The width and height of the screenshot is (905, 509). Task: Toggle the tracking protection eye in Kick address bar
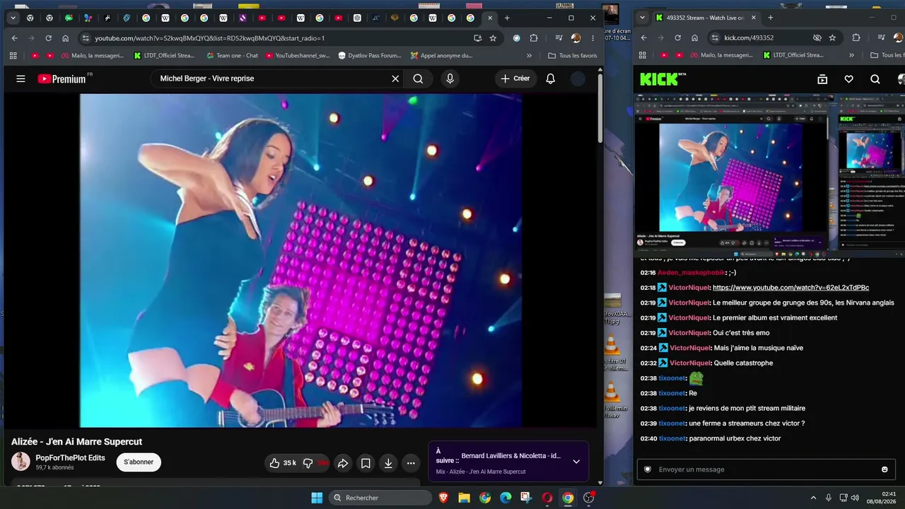tap(817, 37)
